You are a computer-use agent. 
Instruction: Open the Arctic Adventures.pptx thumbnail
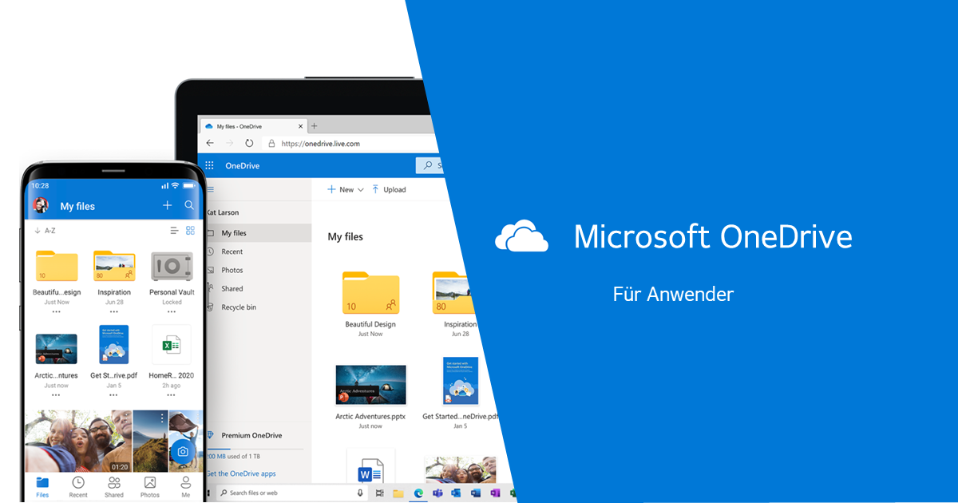click(370, 385)
